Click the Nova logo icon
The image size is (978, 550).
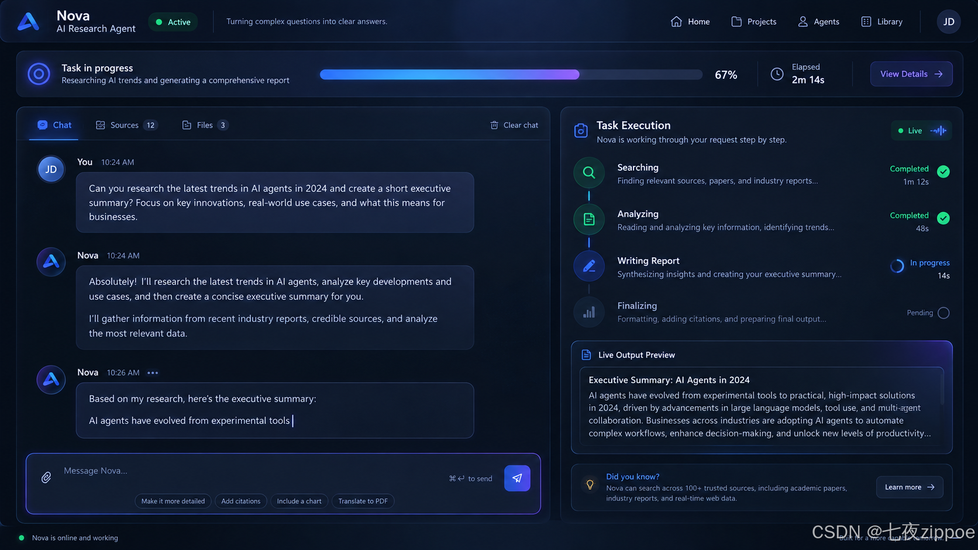(x=28, y=22)
